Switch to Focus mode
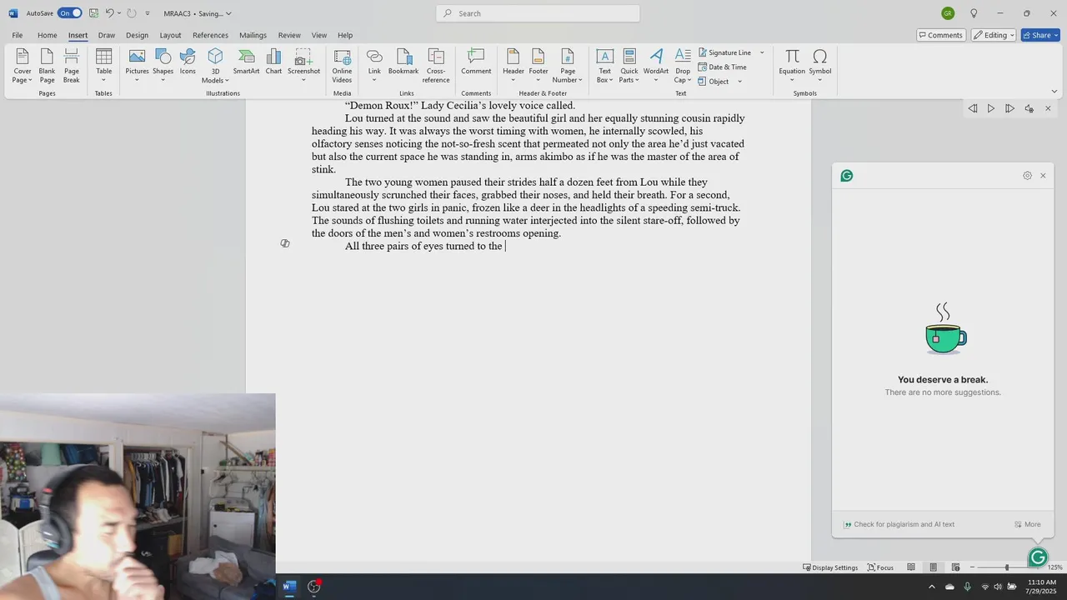The height and width of the screenshot is (600, 1067). [880, 567]
